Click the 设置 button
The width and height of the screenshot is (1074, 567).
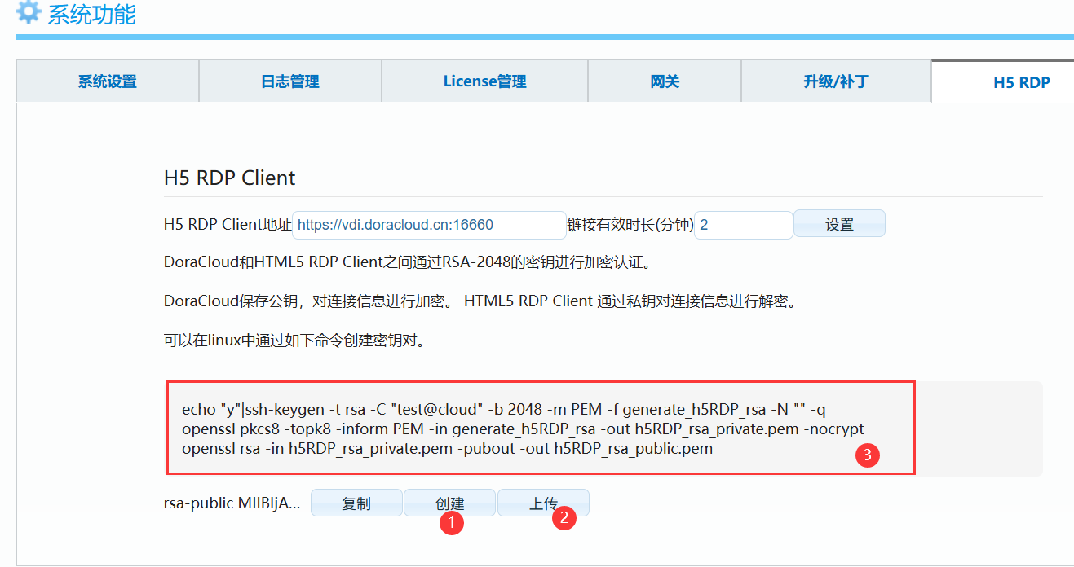click(x=839, y=223)
